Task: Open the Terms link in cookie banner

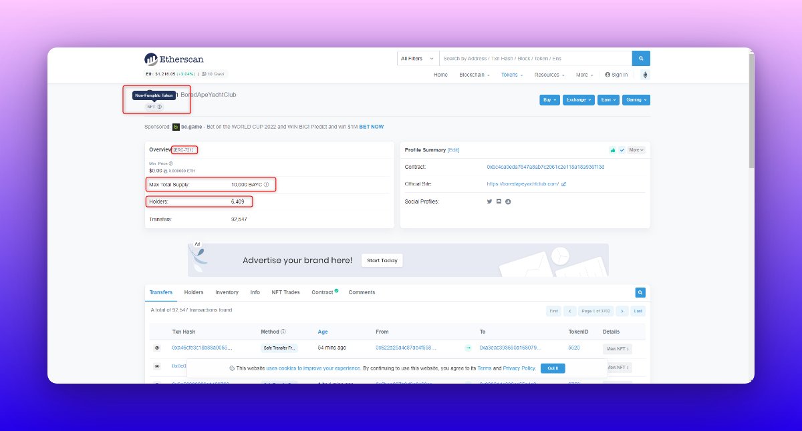Action: 485,368
